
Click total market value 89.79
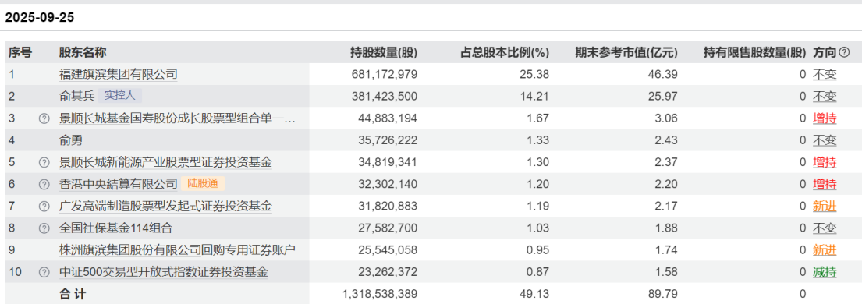[664, 295]
